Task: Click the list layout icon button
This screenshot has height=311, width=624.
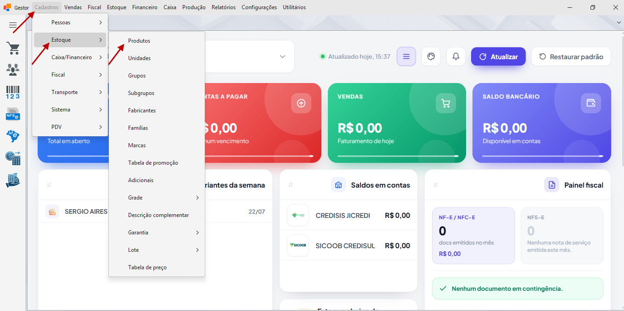Action: click(x=406, y=56)
